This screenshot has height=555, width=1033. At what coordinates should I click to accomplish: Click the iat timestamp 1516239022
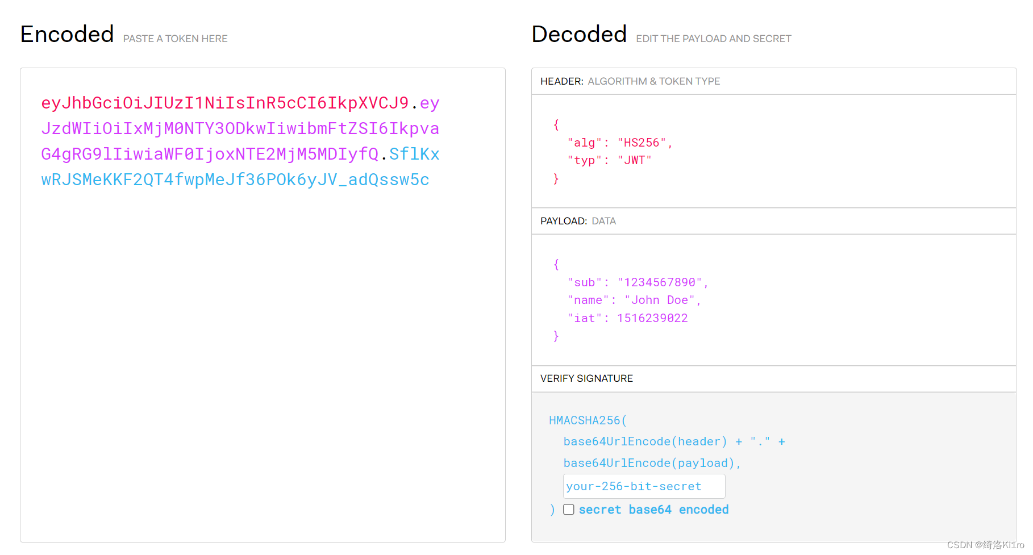click(x=652, y=318)
